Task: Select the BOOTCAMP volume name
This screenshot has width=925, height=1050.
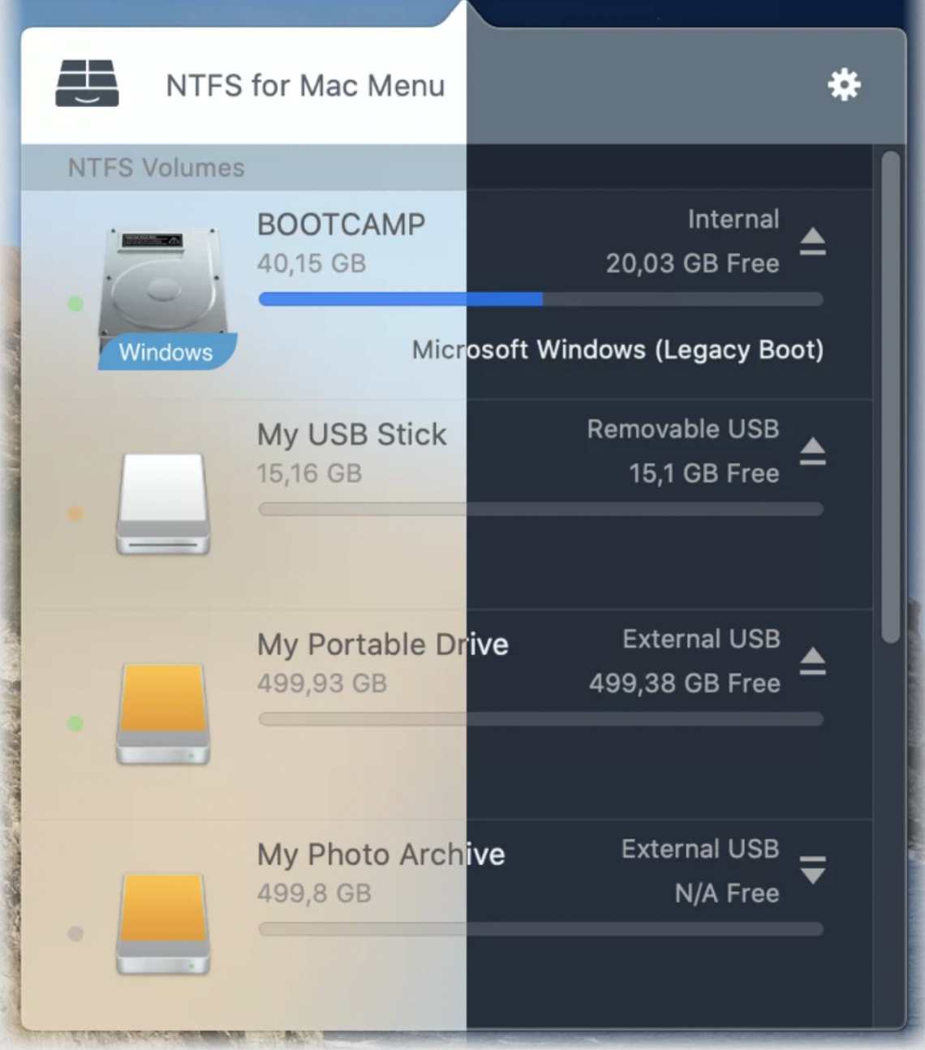Action: [341, 225]
